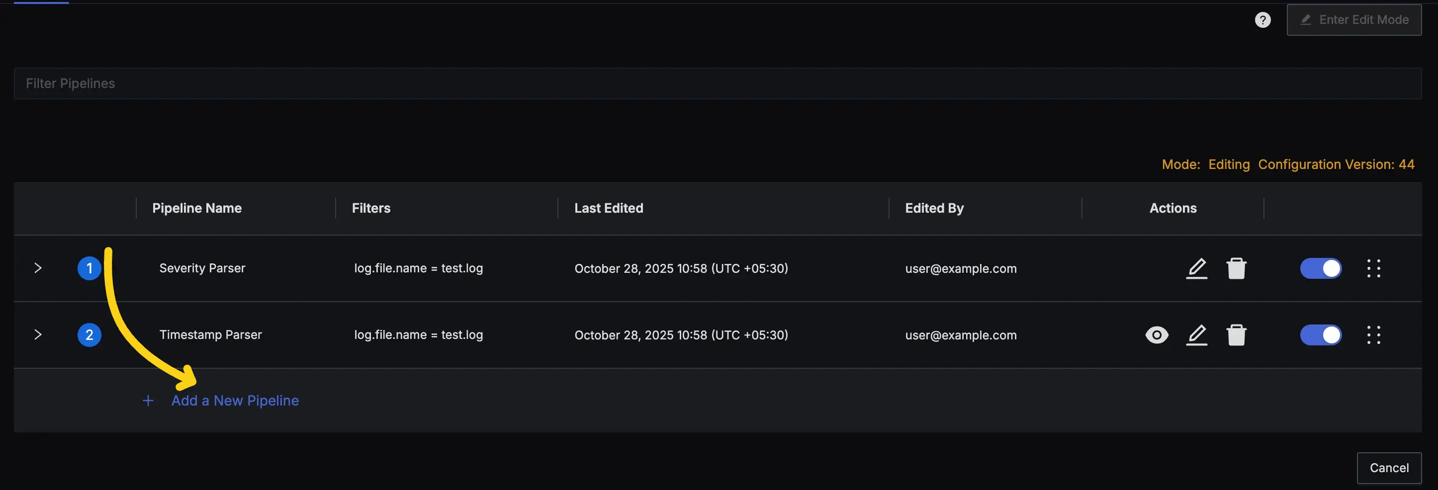Expand the Timestamp Parser row details
Image resolution: width=1438 pixels, height=490 pixels.
coord(37,335)
